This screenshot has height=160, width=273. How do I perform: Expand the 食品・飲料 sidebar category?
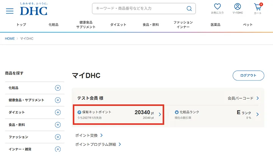pos(58,124)
